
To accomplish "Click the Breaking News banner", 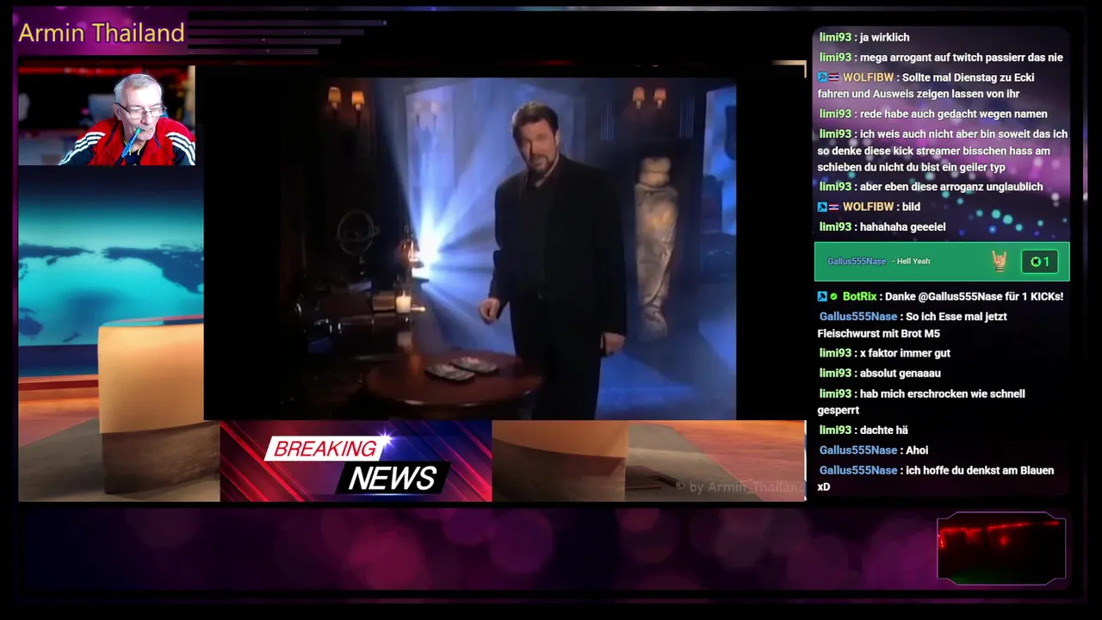I will pos(356,462).
